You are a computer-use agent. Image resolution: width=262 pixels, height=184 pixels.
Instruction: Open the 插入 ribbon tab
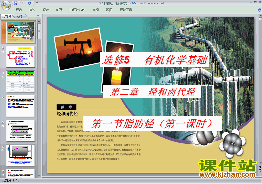32,10
